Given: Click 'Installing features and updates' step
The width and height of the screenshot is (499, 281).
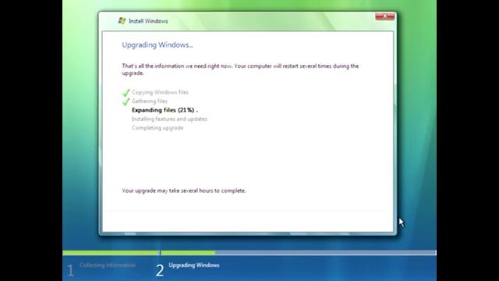Looking at the screenshot, I should 169,119.
